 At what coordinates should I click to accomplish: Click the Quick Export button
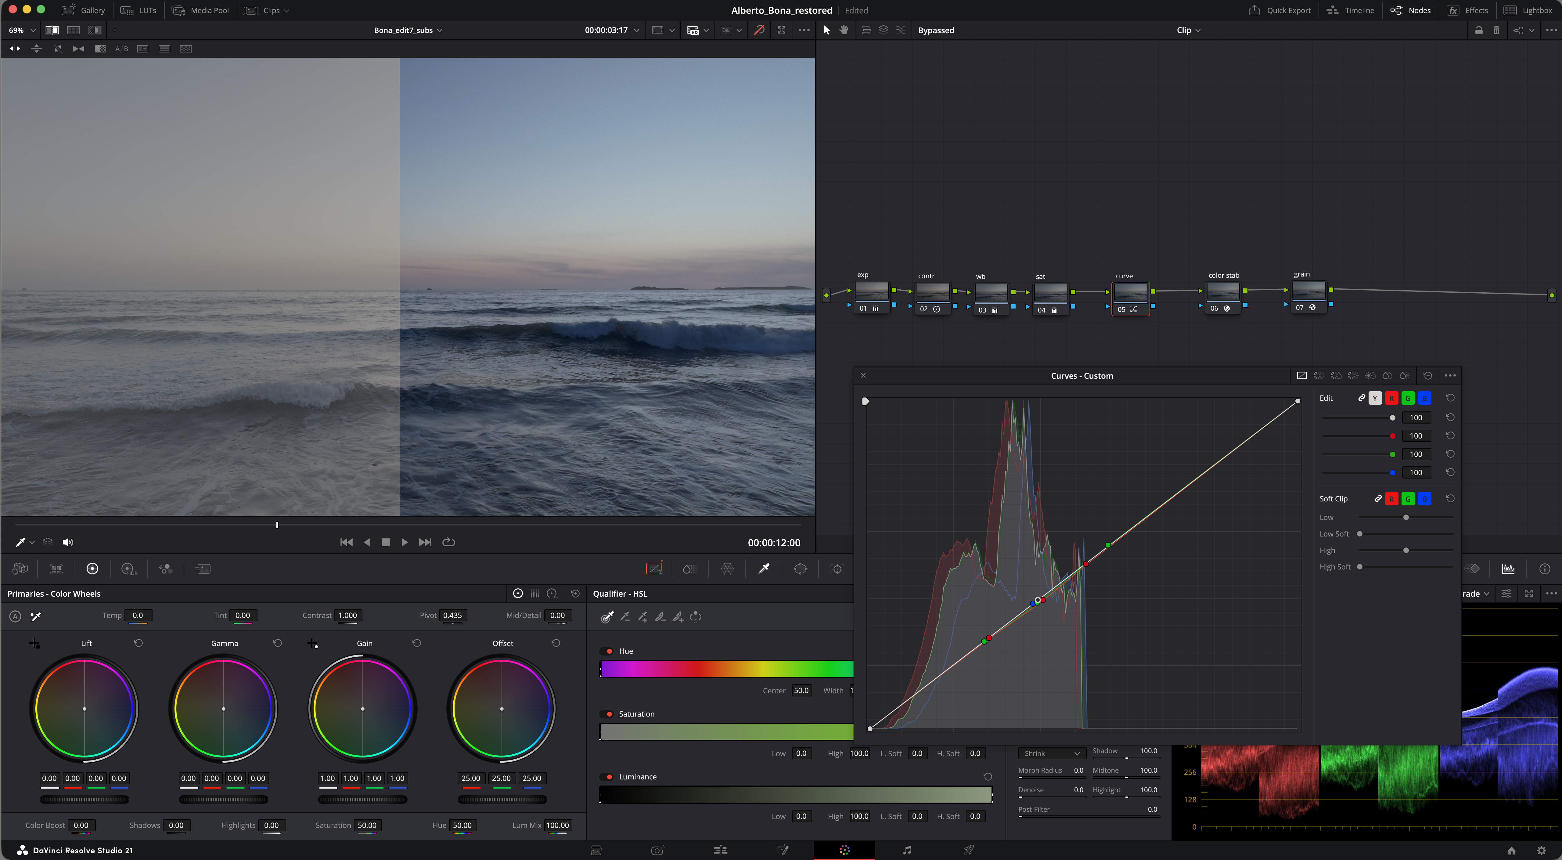pos(1279,11)
